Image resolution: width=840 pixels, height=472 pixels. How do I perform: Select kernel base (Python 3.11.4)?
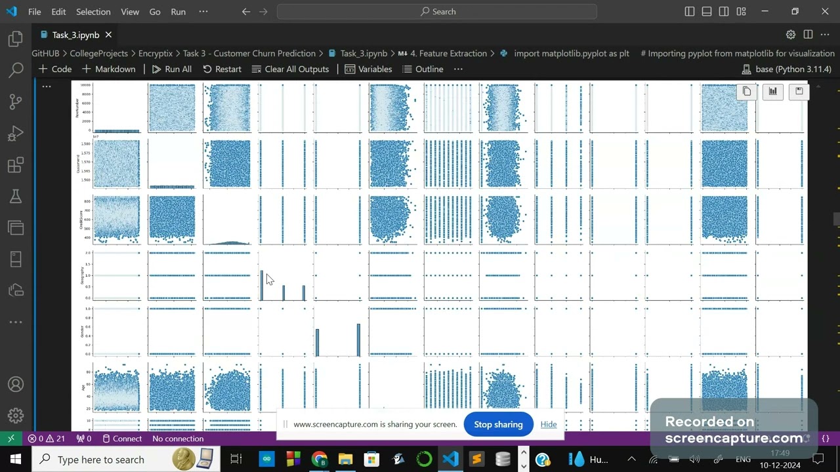pos(786,69)
